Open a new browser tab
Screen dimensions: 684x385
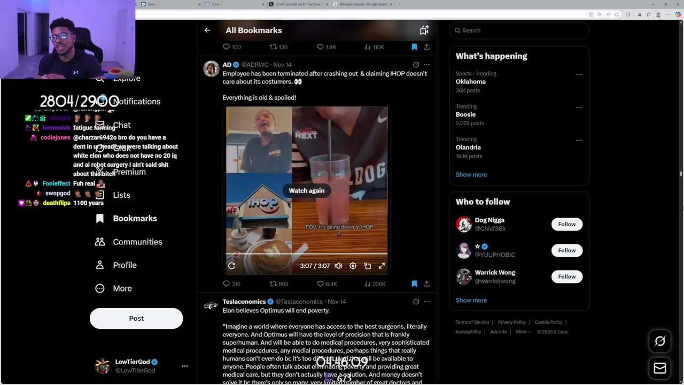pyautogui.click(x=400, y=4)
